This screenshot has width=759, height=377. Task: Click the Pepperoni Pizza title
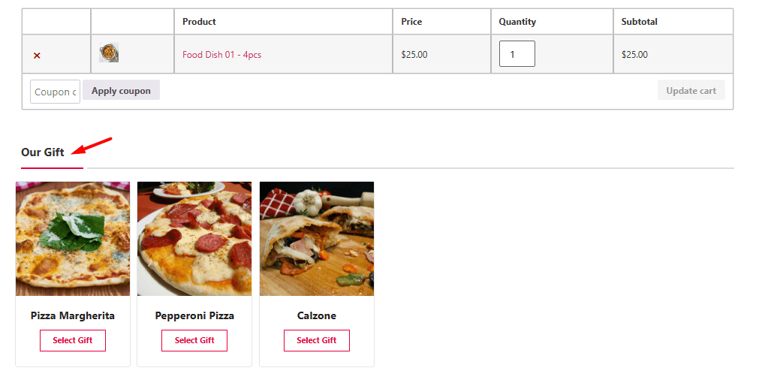(194, 316)
